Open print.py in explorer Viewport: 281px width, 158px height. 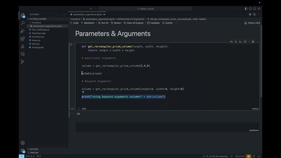pos(47,44)
